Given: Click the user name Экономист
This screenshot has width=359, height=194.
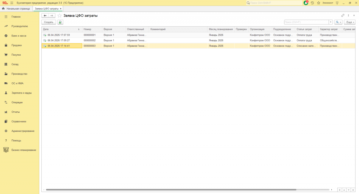Looking at the screenshot, I should coord(328,3).
